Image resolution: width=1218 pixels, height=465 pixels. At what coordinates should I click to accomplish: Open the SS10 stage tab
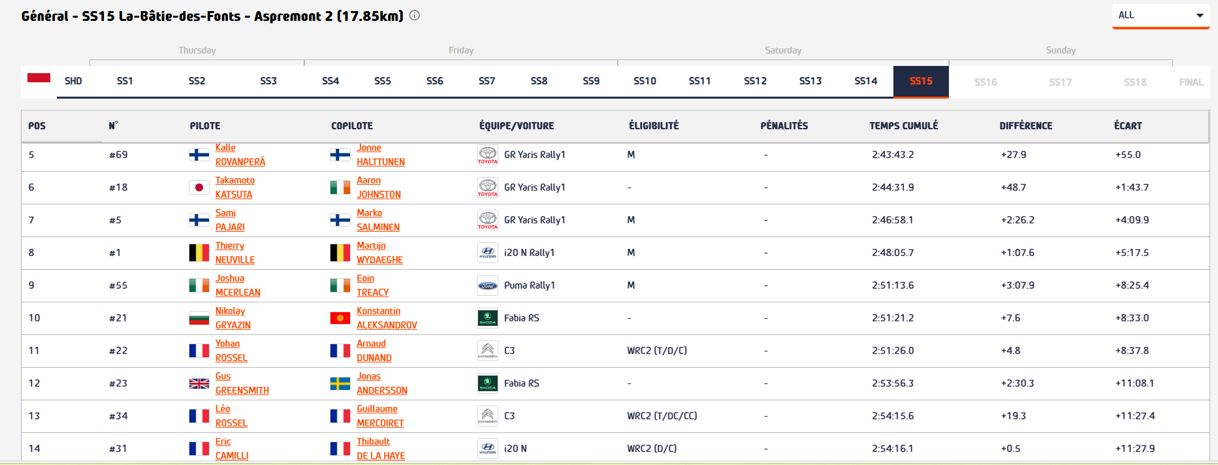(645, 81)
